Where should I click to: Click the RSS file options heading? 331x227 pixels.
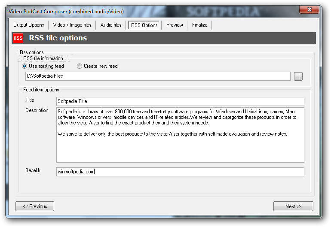[58, 38]
